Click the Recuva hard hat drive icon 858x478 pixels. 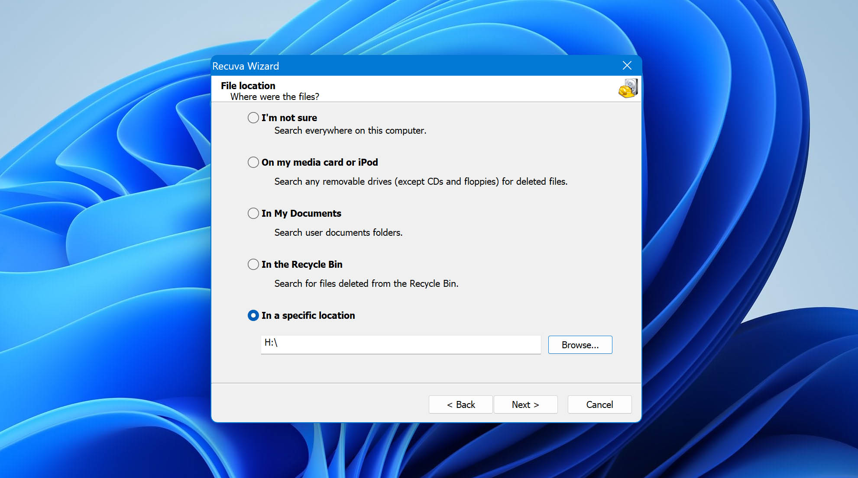(x=628, y=88)
